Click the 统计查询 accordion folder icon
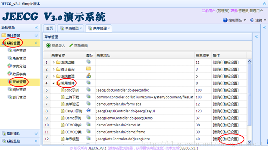The image size is (268, 151). [x=4, y=35]
